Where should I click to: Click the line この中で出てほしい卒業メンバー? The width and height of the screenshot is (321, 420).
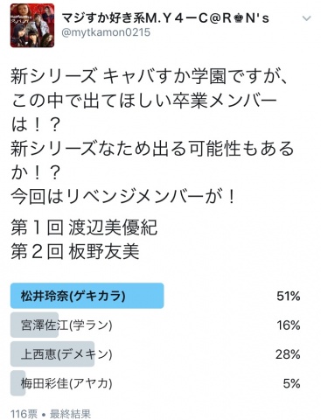point(144,101)
